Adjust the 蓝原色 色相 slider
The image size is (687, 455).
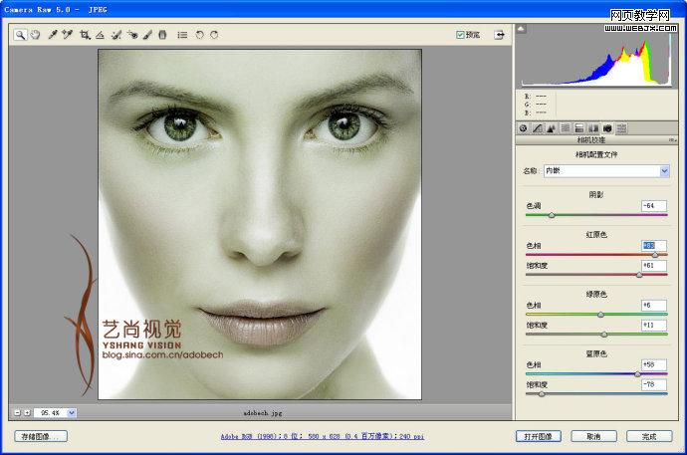point(637,374)
